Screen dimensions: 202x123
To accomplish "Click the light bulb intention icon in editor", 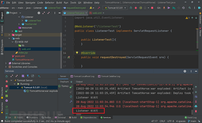I will pyautogui.click(x=77, y=53).
